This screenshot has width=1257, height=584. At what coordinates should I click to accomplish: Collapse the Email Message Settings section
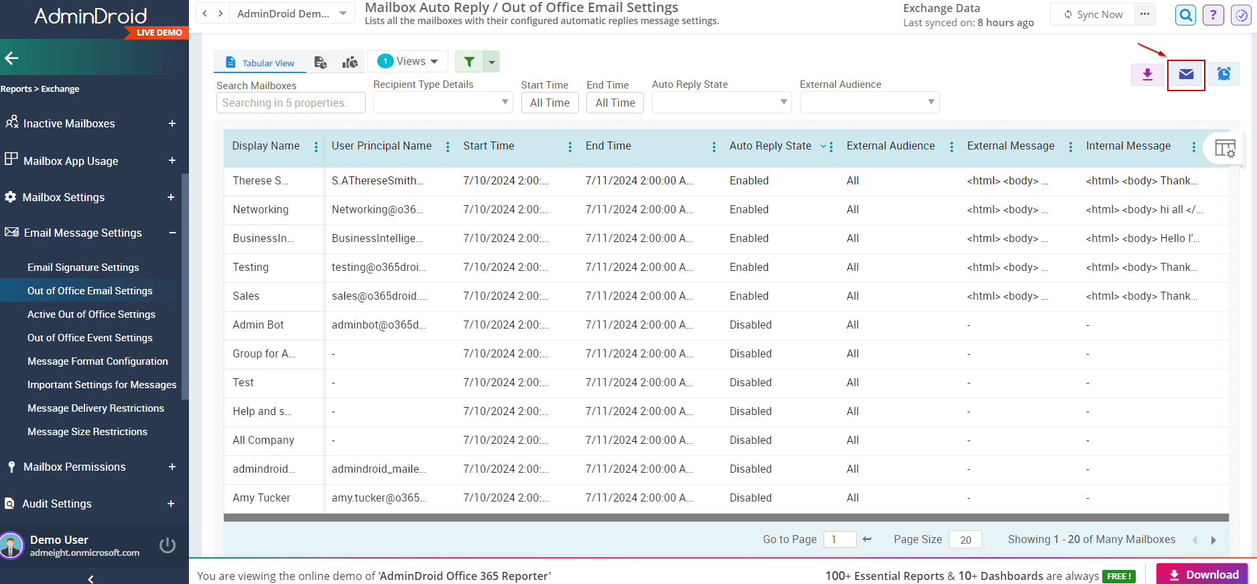(172, 233)
